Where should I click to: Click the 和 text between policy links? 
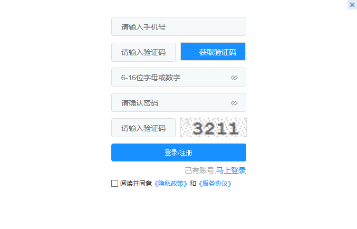pos(193,184)
